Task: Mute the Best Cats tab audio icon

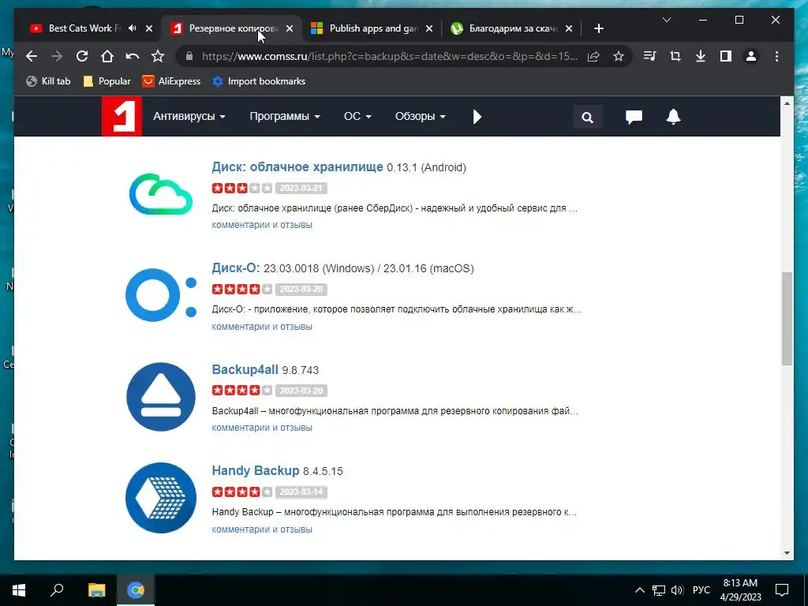Action: 133,28
